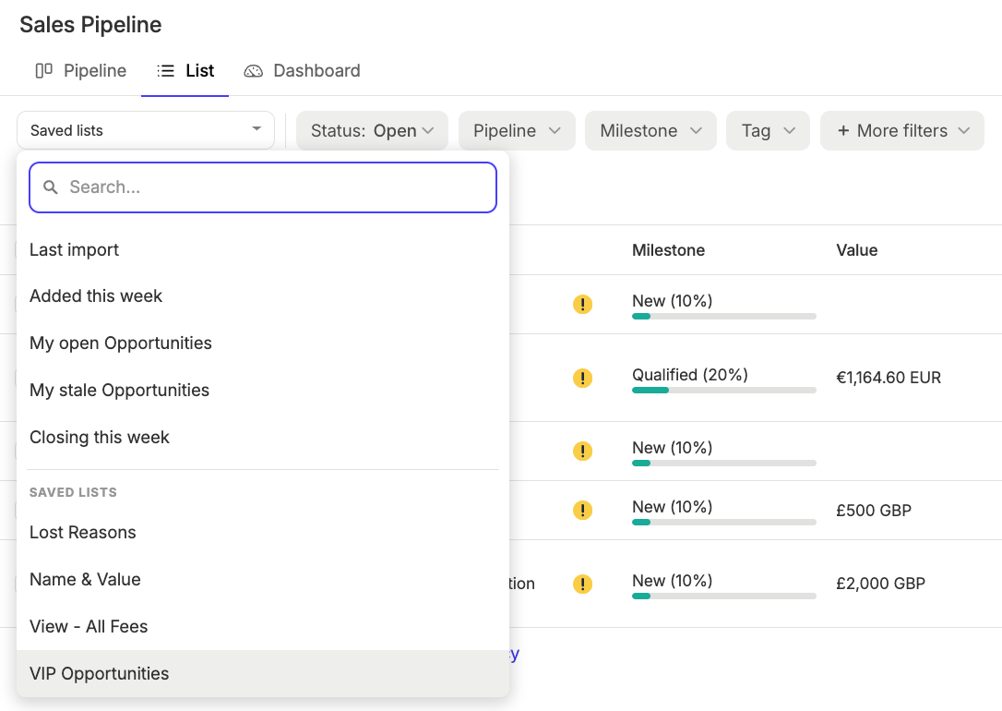Switch to the Pipeline view tab
Screen dimensions: 1002x711
point(80,70)
